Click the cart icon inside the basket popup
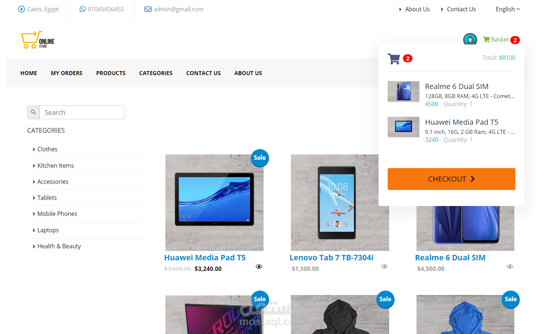This screenshot has height=334, width=545. (394, 58)
